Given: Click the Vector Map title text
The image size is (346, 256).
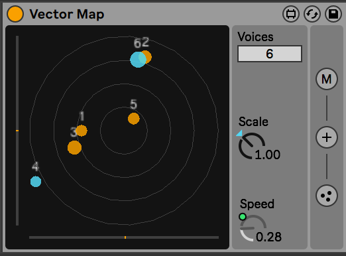Looking at the screenshot, I should point(67,15).
